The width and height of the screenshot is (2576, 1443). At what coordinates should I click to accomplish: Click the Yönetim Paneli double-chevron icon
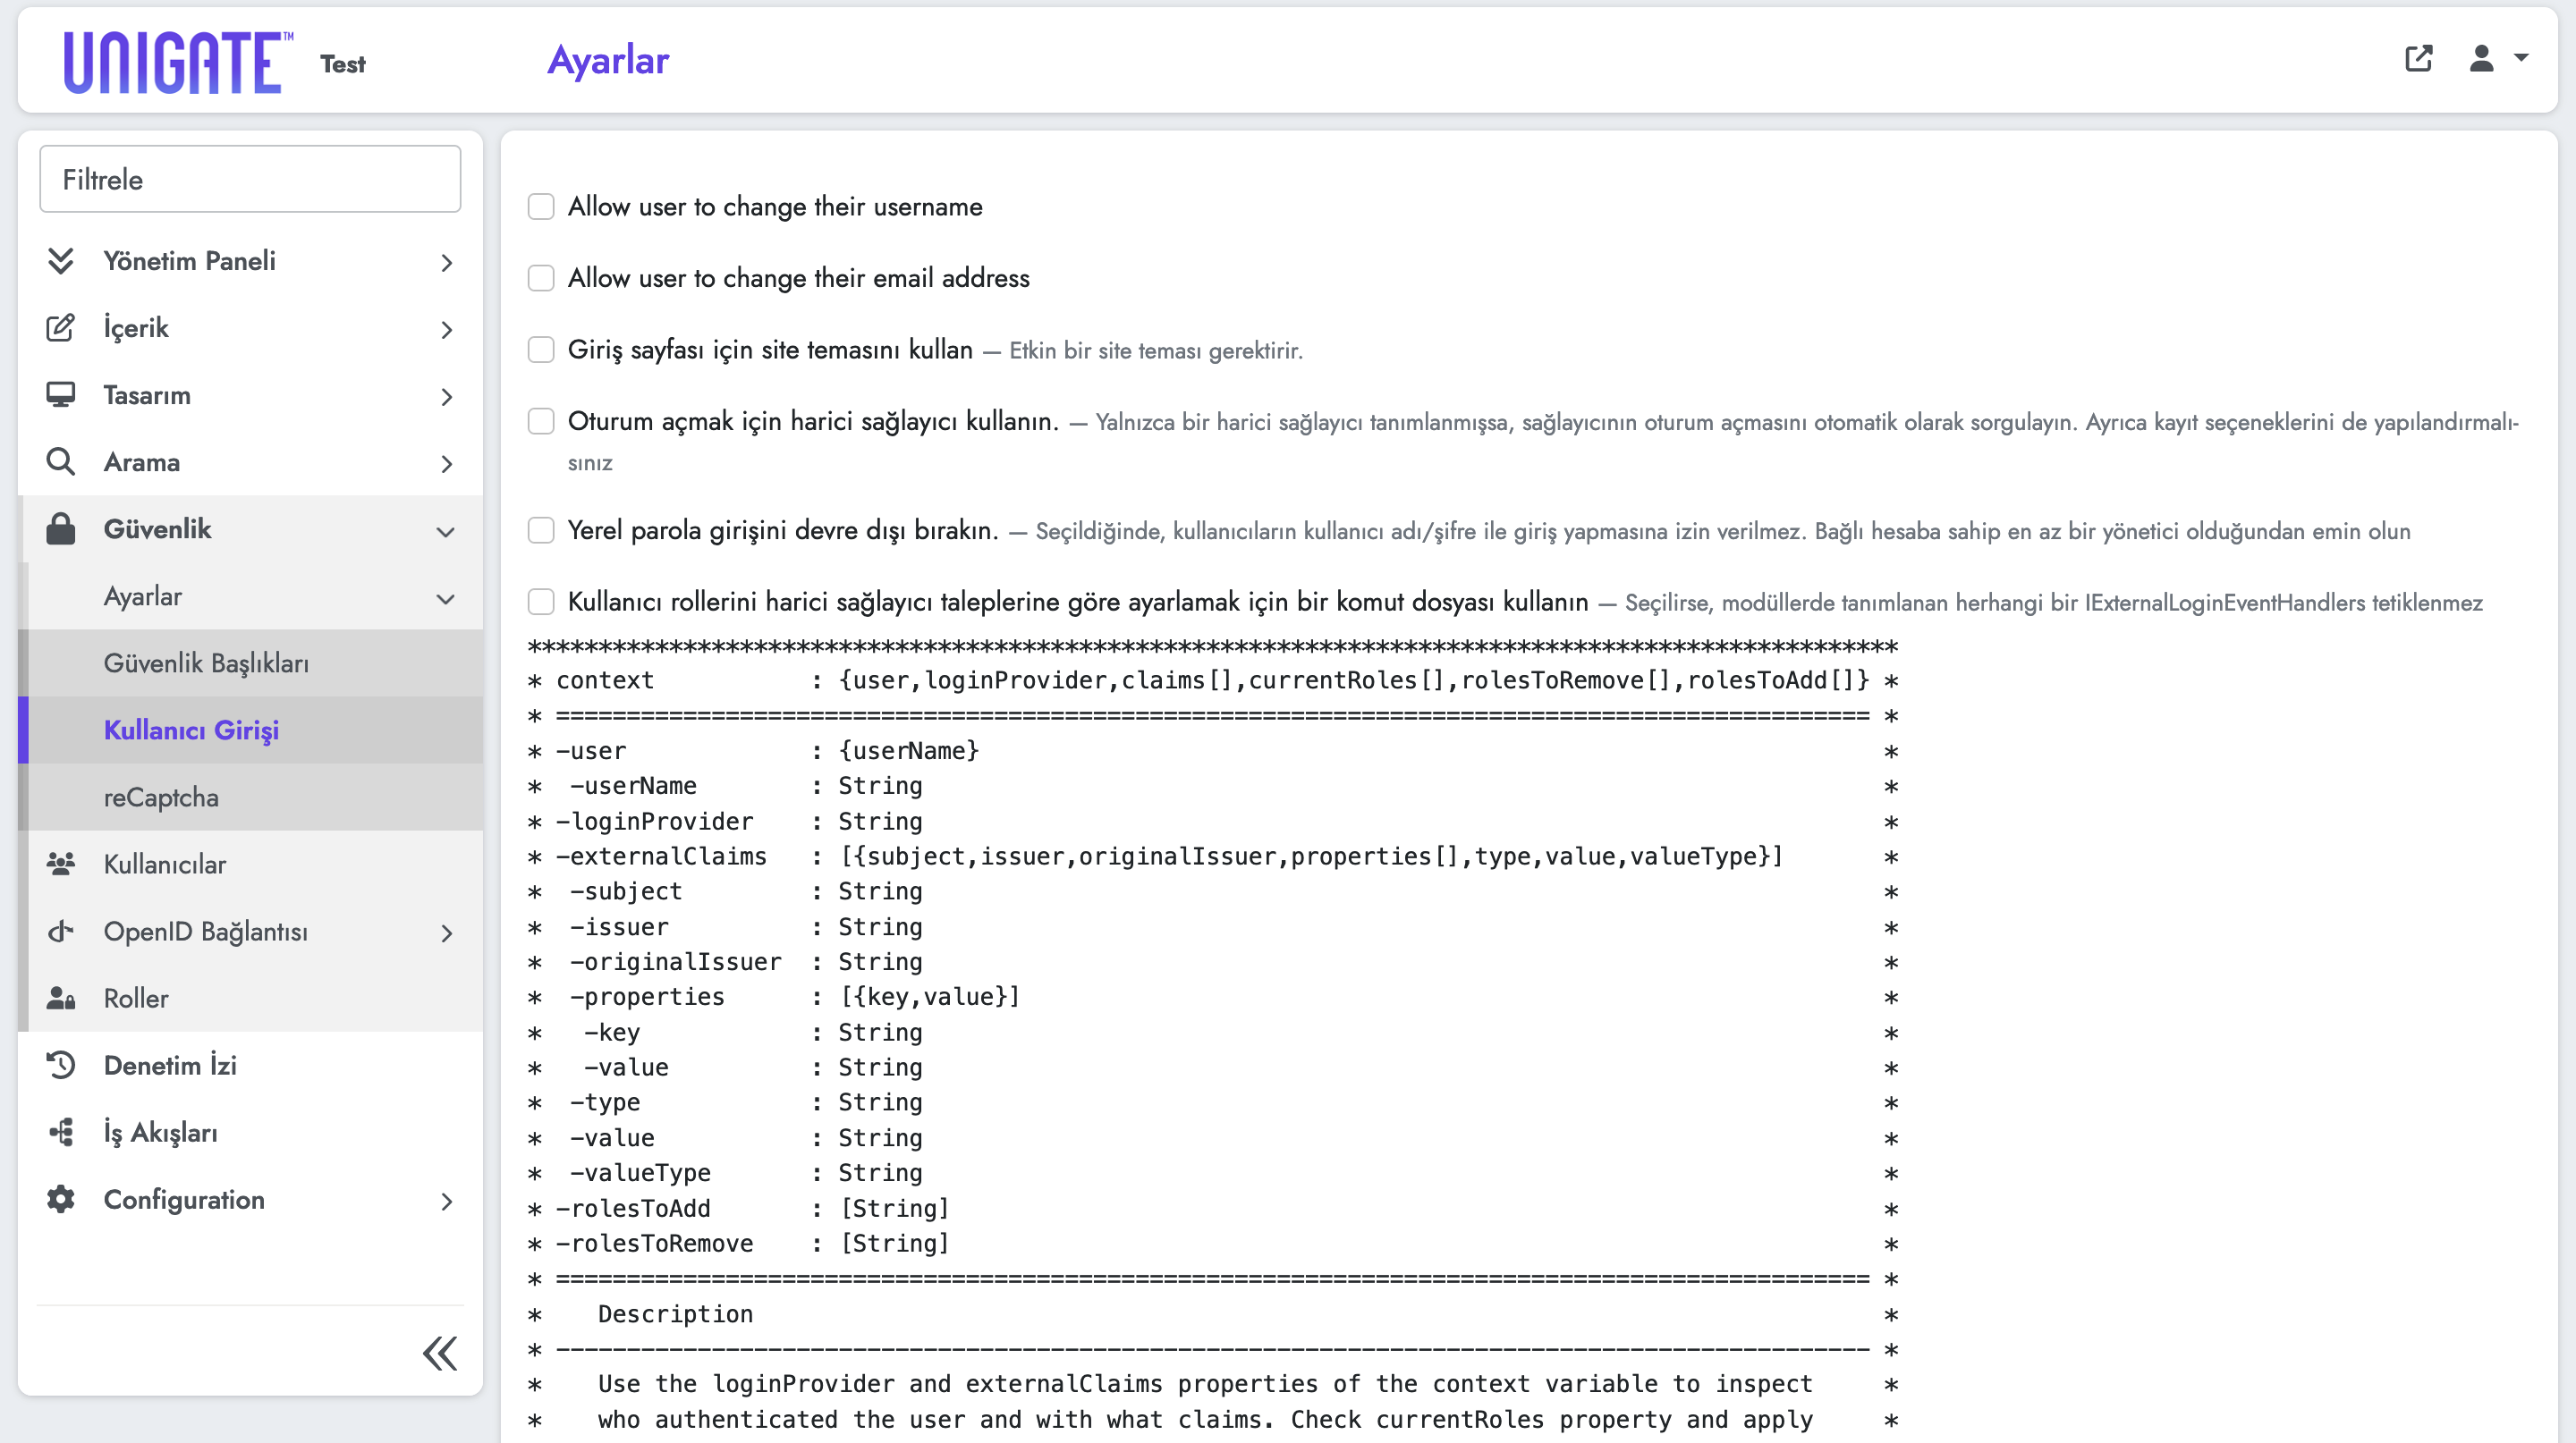60,261
